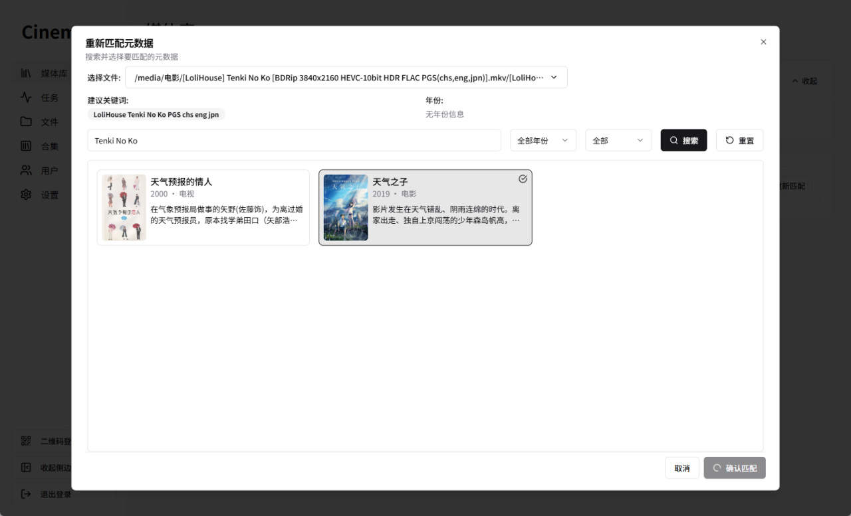Screen dimensions: 851x516
Task: Click the logout icon in background sidebar
Action: click(x=26, y=494)
